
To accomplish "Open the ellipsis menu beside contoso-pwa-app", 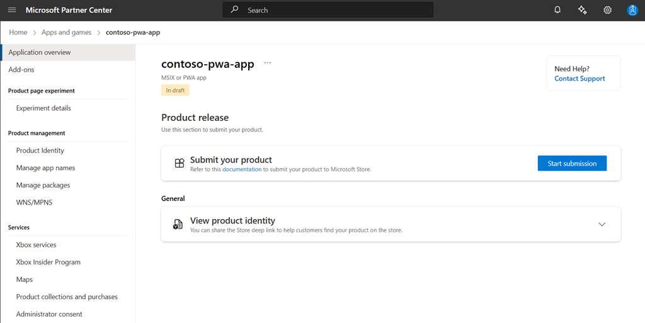I will point(267,63).
